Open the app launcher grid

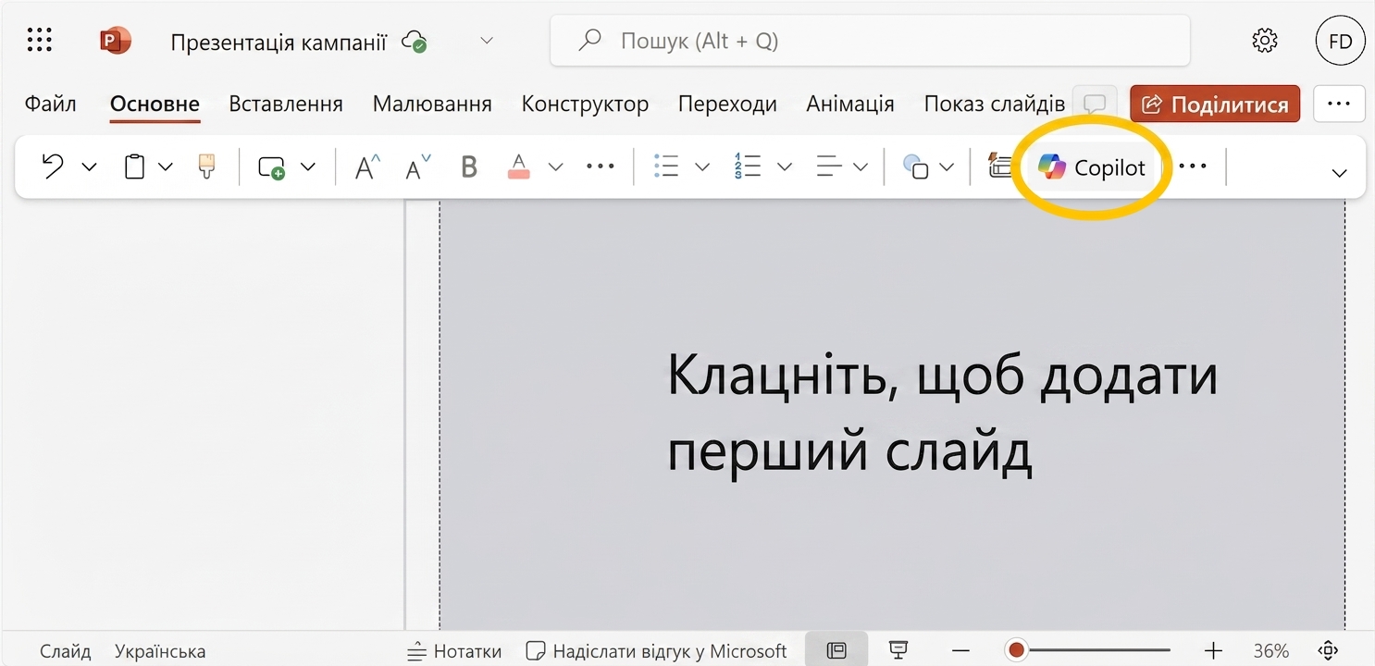pos(40,40)
